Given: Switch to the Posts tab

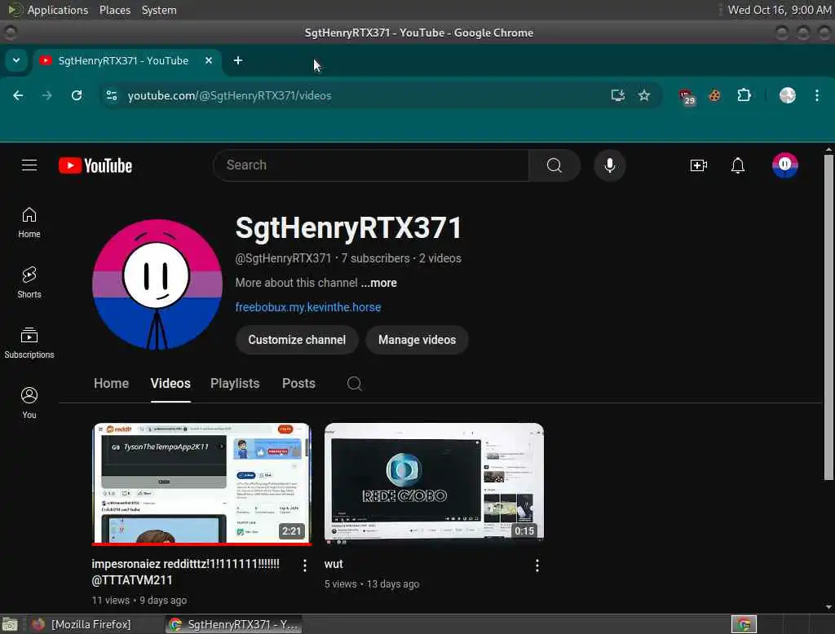Looking at the screenshot, I should pyautogui.click(x=298, y=383).
